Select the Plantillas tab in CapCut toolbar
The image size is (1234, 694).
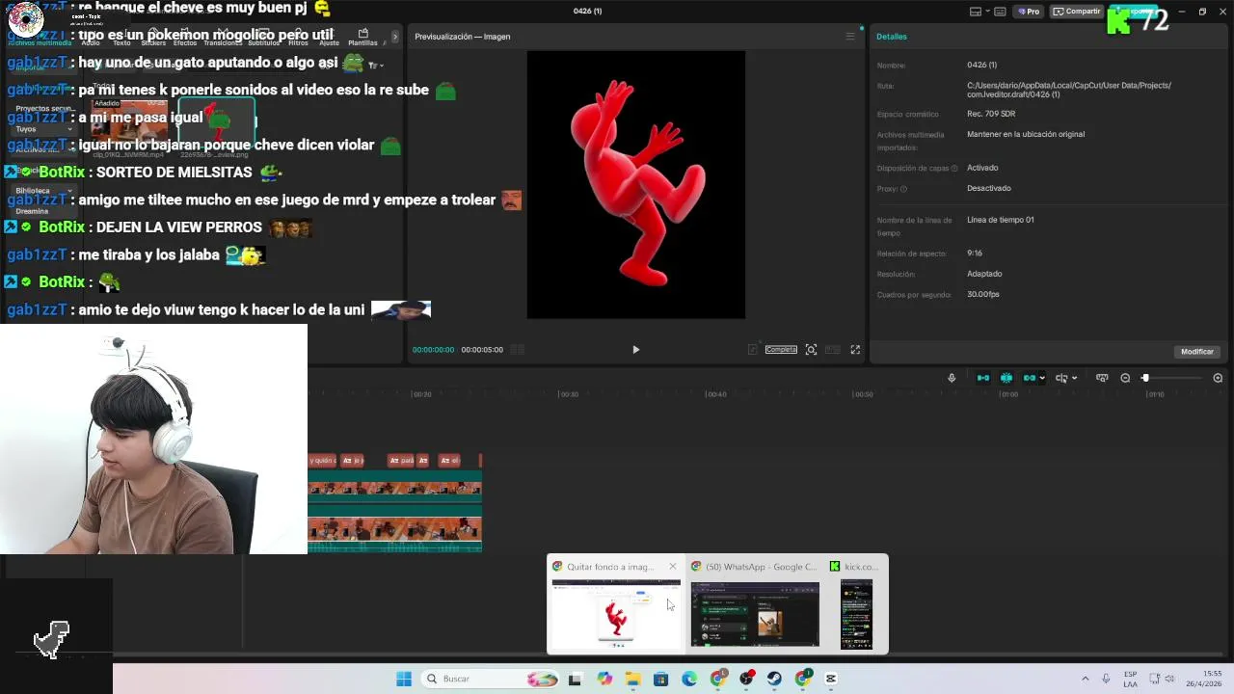(362, 38)
